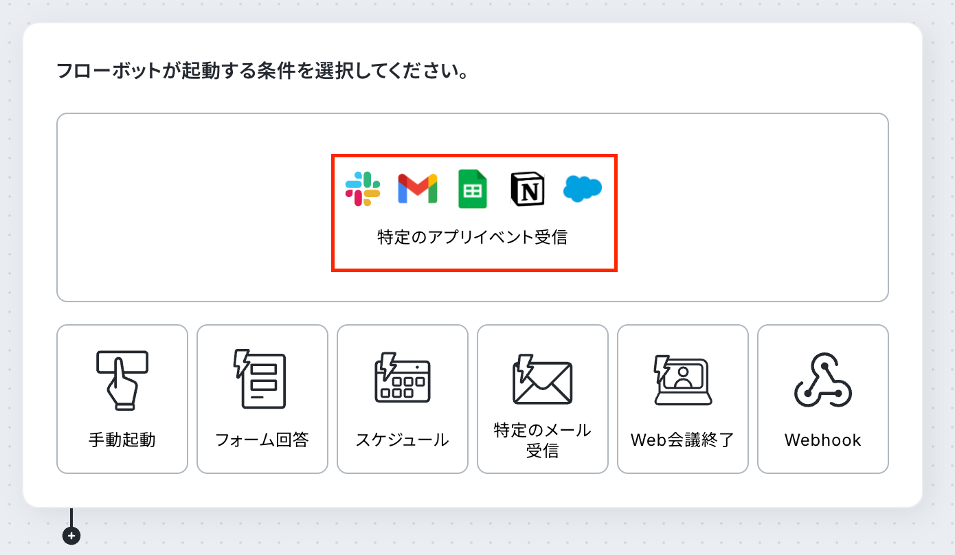Choose the フォーム回答 trigger label
The width and height of the screenshot is (955, 555).
(x=262, y=440)
